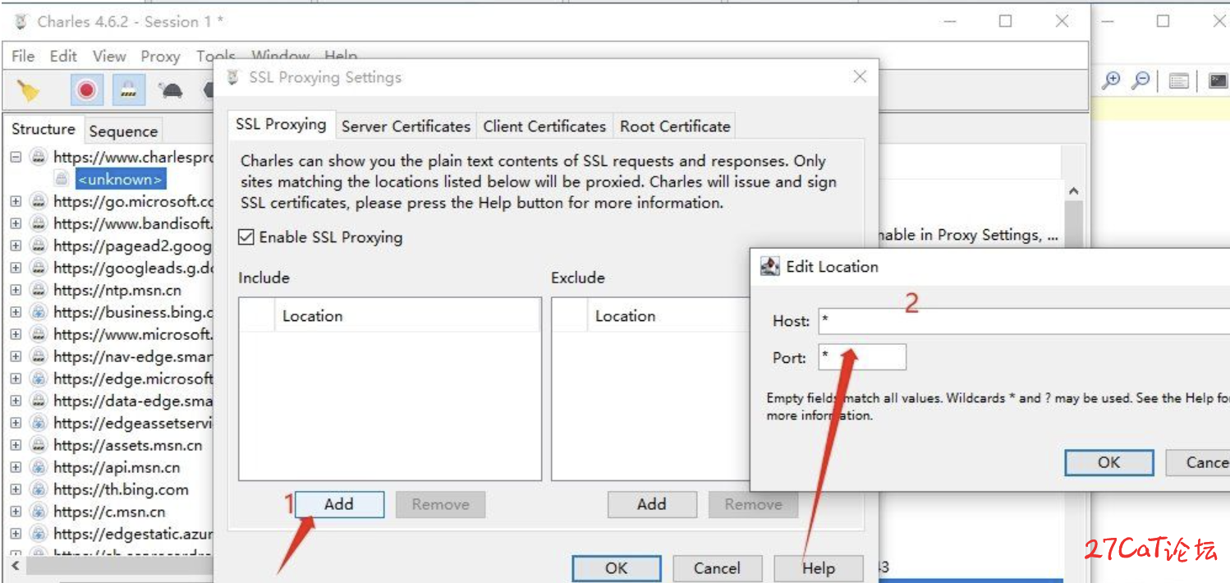1230x583 pixels.
Task: Collapse the https://www.charlespro tree node
Action: point(16,157)
